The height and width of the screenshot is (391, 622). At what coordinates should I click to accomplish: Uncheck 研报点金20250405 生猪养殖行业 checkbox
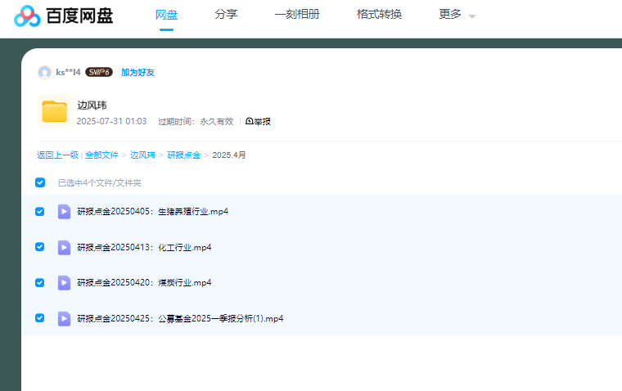point(40,211)
